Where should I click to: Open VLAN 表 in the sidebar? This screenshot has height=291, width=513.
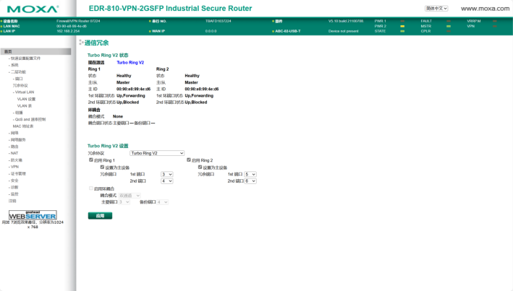pos(25,106)
